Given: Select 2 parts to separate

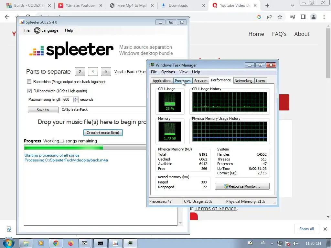Looking at the screenshot, I should [80, 71].
